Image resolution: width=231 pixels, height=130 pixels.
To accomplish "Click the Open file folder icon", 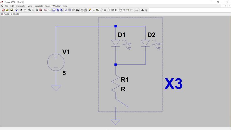I will (x=7, y=10).
